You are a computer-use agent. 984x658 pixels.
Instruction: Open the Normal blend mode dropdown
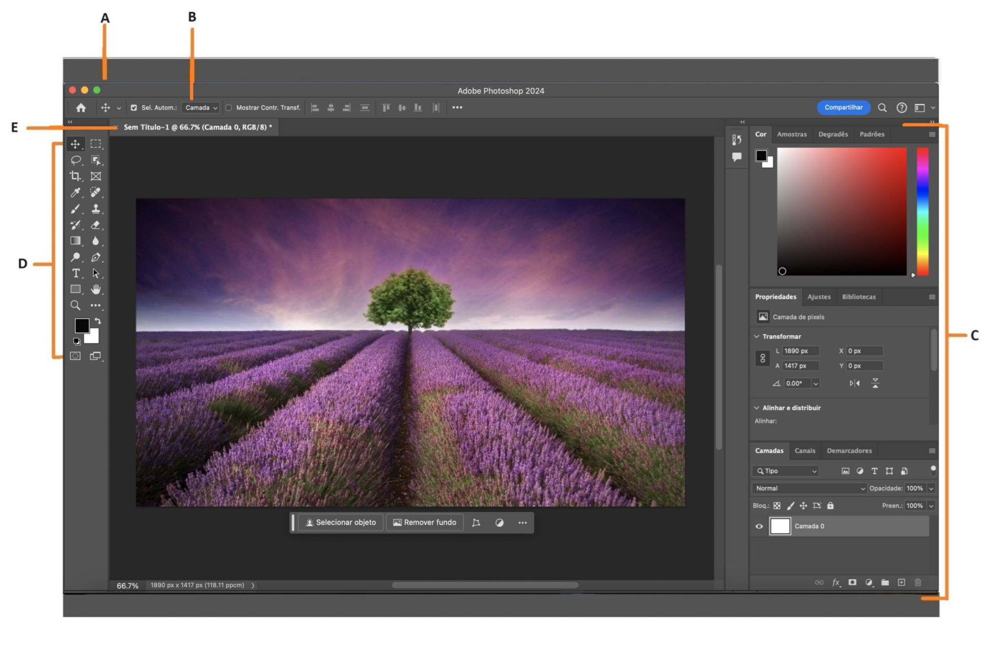point(810,488)
